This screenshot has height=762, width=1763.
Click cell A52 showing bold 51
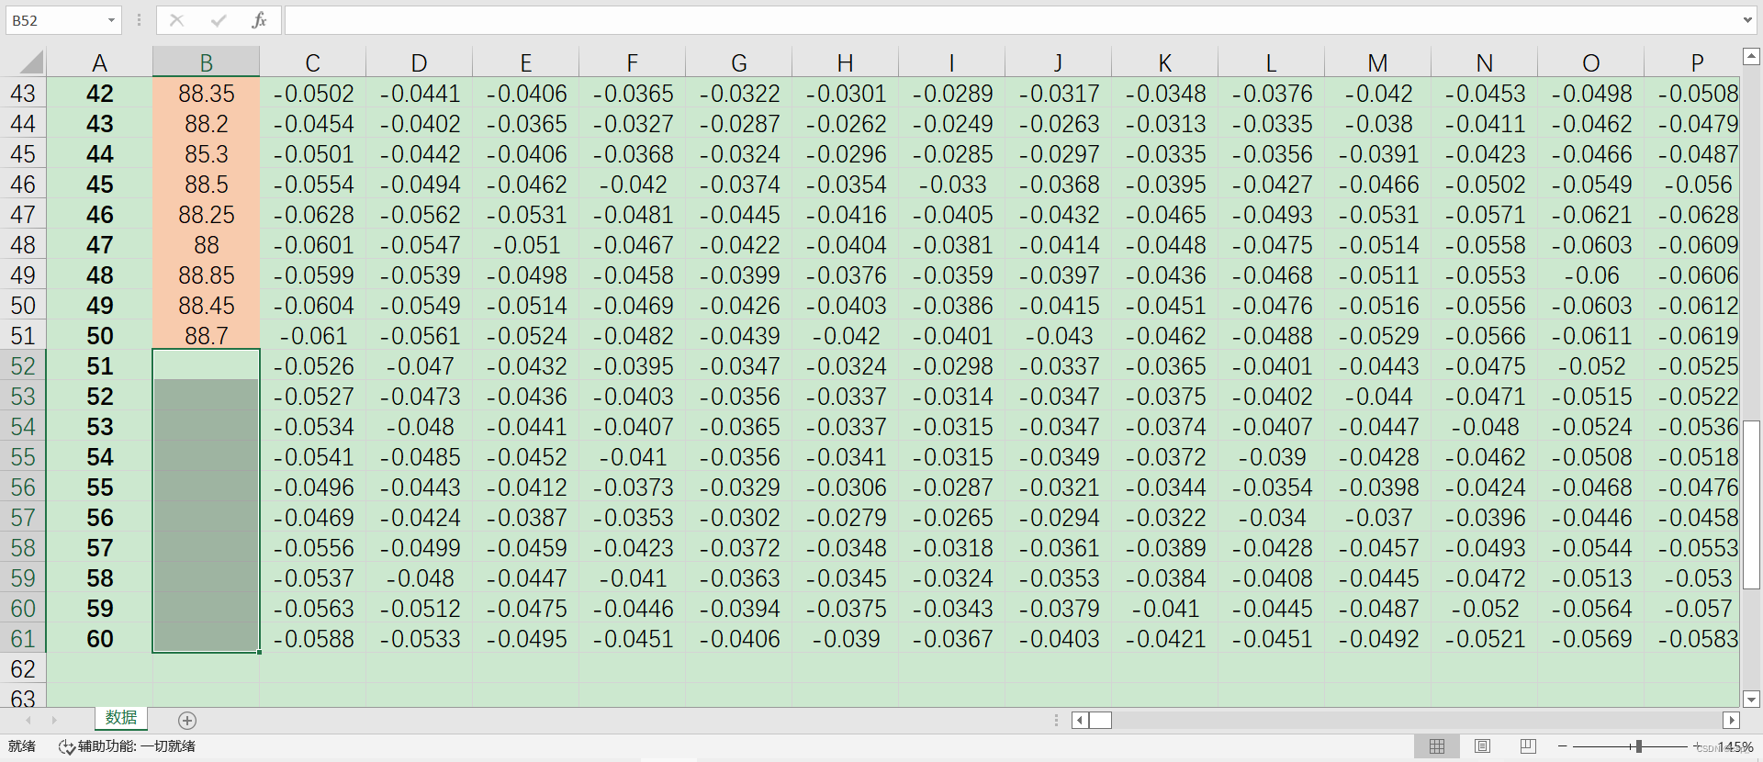click(x=99, y=366)
